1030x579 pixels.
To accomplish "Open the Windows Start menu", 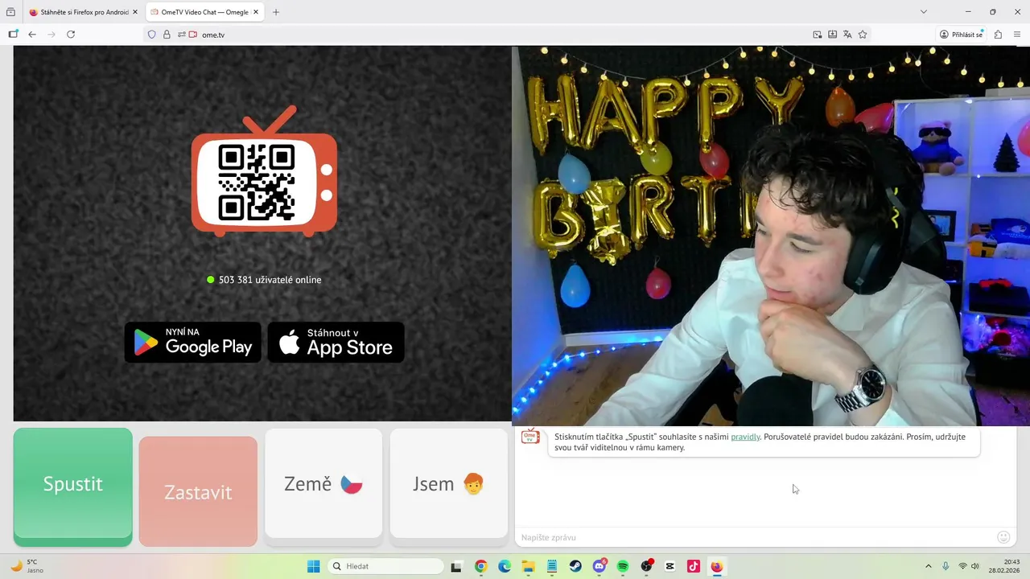I will [x=313, y=566].
